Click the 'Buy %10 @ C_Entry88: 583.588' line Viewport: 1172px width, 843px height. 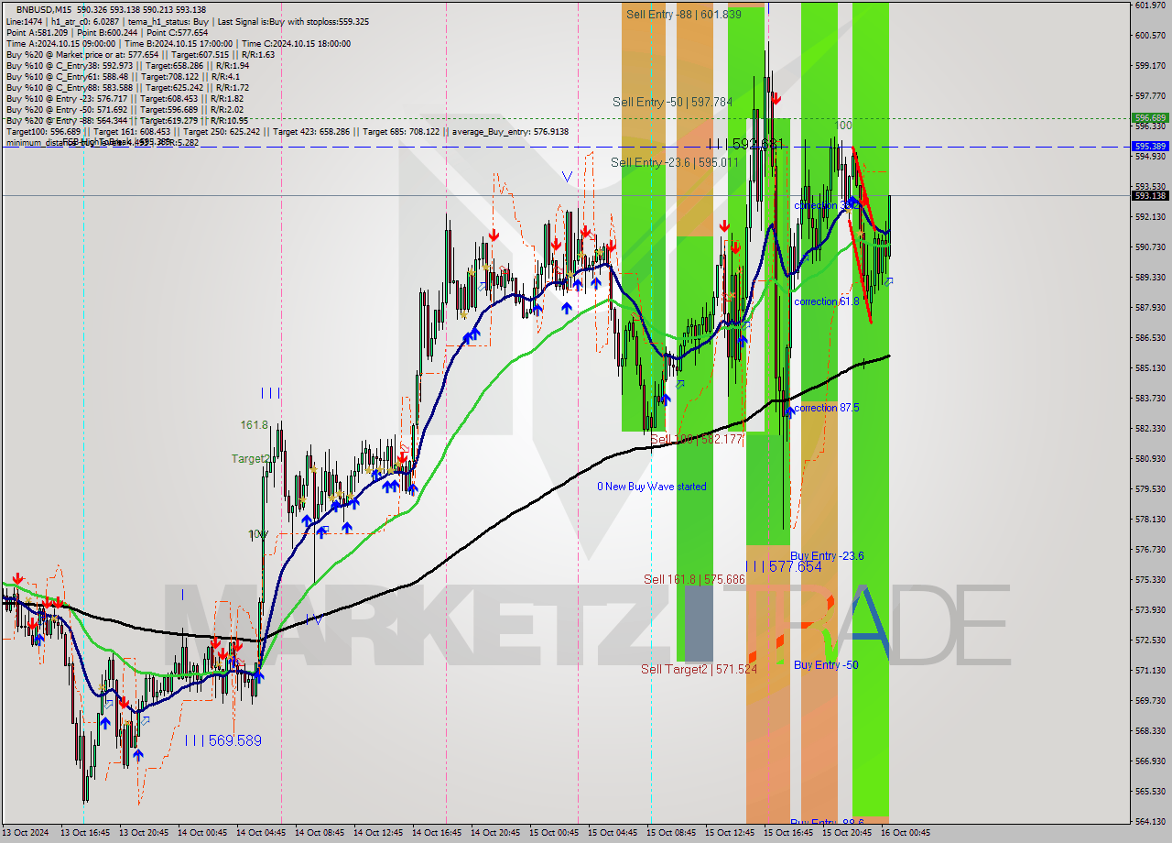click(x=127, y=87)
